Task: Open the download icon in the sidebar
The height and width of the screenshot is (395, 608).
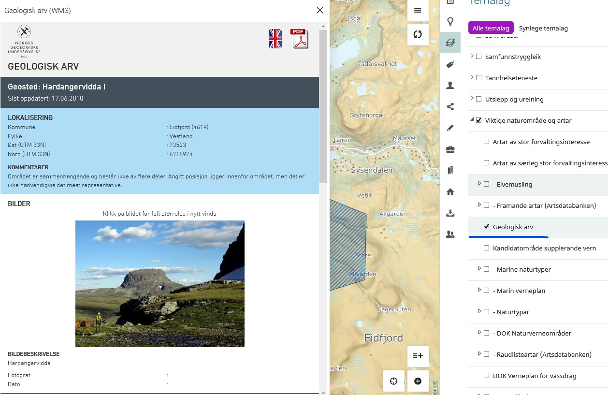Action: (450, 213)
